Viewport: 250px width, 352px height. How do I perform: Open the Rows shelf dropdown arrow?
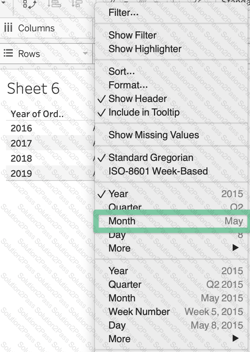[85, 54]
